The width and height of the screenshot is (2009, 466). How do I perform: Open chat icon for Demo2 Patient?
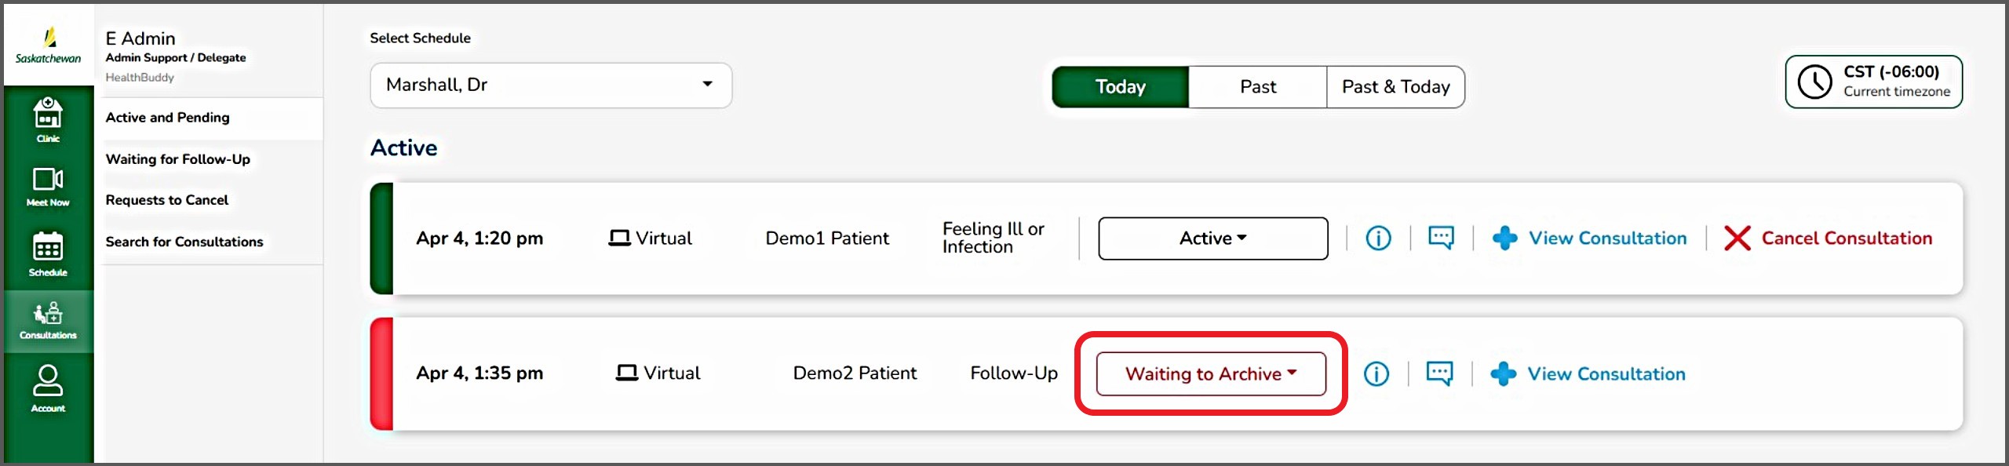point(1439,373)
